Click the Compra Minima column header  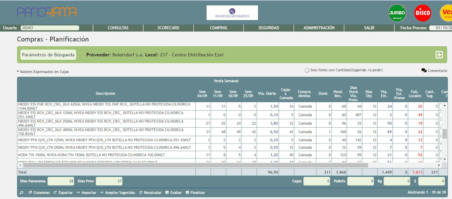(304, 94)
